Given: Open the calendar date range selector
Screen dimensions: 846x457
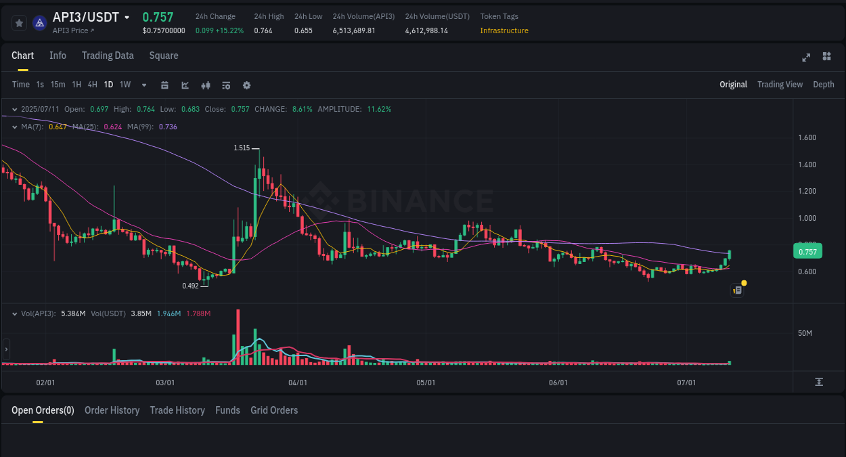Looking at the screenshot, I should (x=164, y=85).
